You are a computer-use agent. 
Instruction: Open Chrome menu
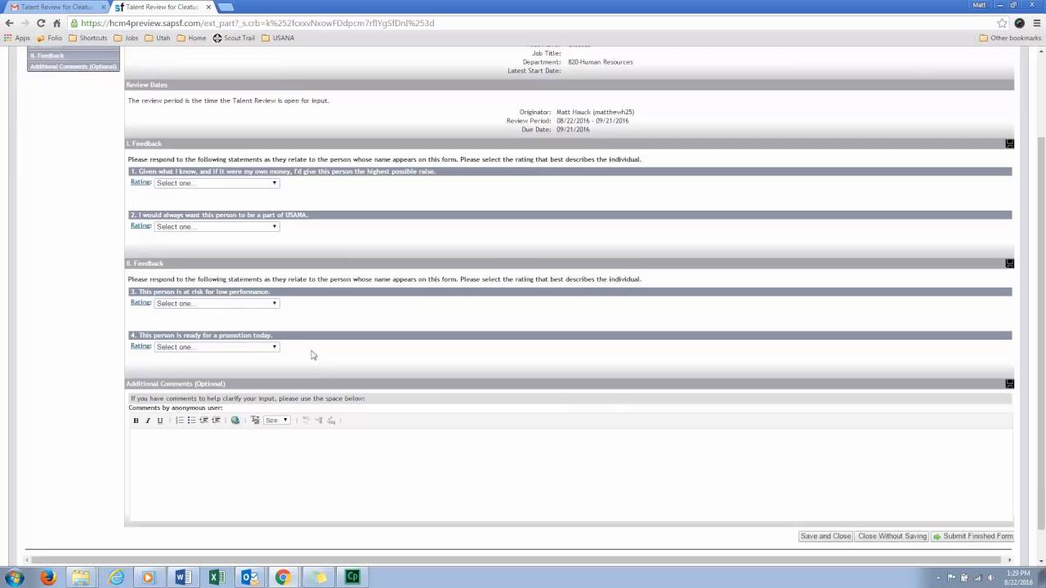1037,23
